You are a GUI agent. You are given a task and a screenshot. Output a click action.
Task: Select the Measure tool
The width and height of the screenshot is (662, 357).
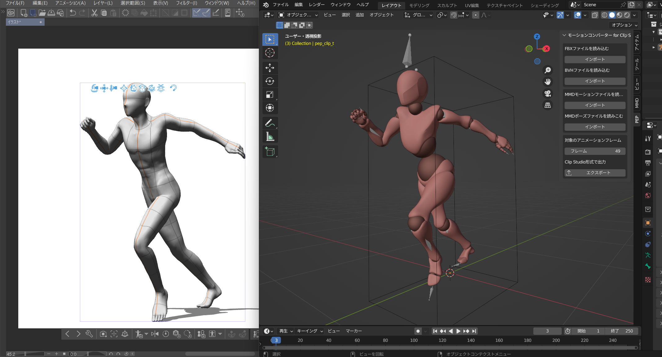click(270, 137)
